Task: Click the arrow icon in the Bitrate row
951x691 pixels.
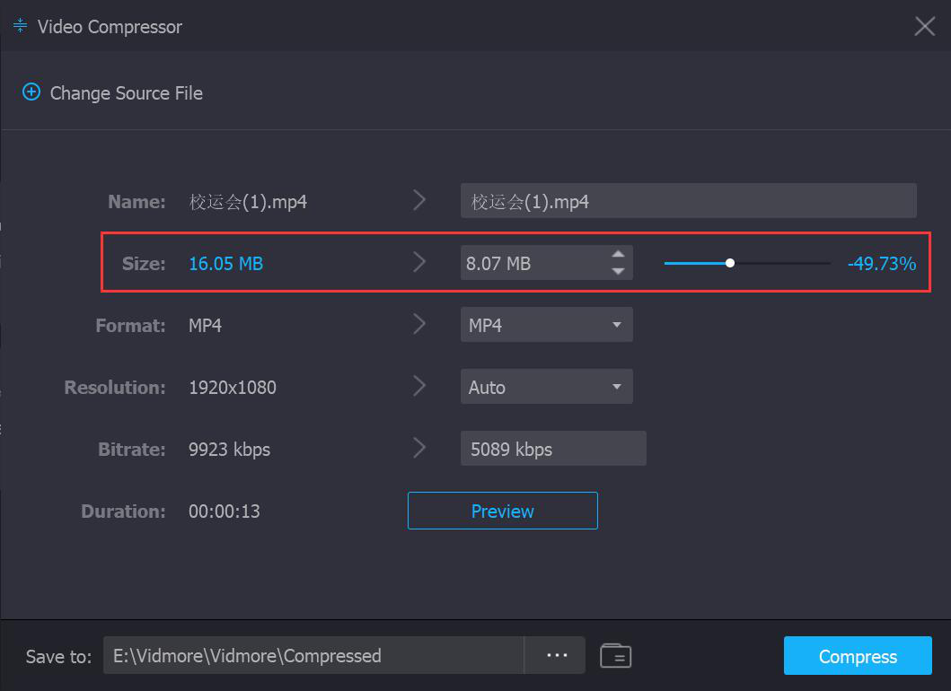Action: [419, 449]
